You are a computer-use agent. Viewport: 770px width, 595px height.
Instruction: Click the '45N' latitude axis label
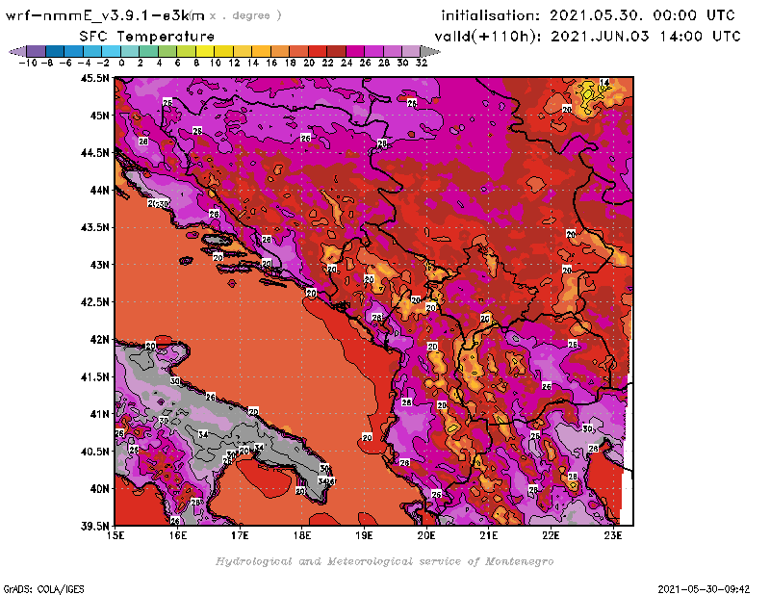[99, 116]
